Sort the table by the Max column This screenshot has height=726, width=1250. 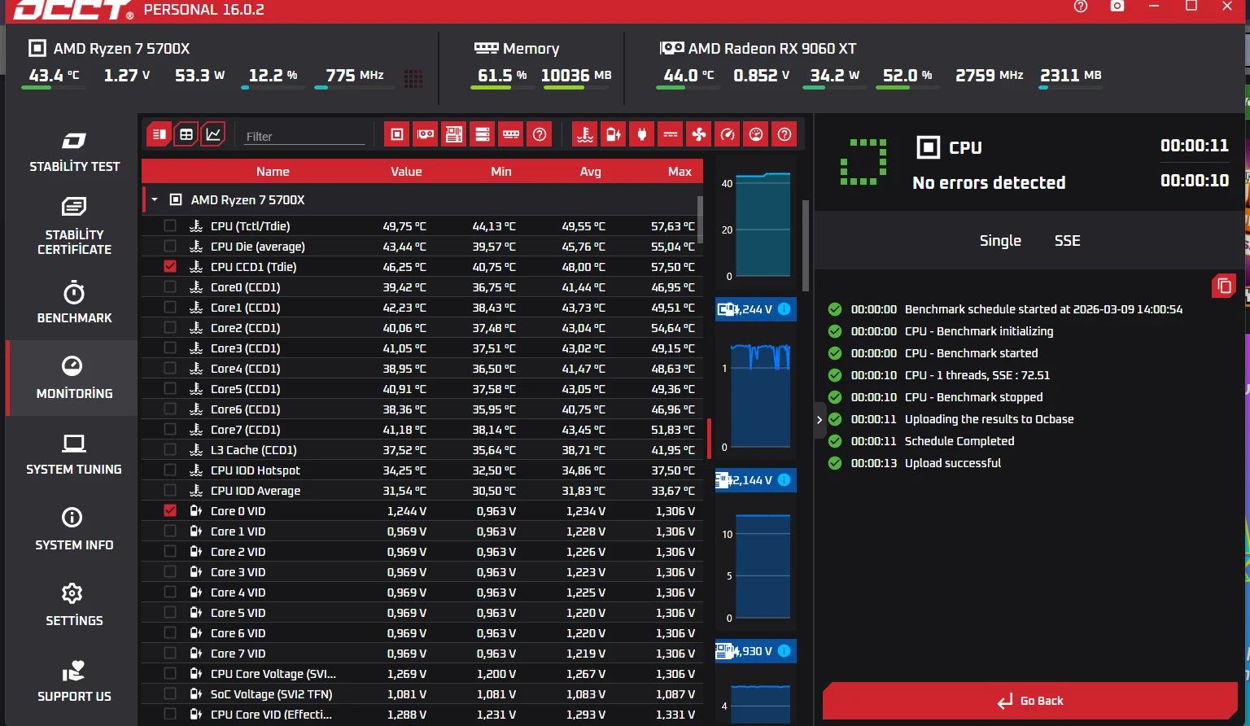coord(680,172)
